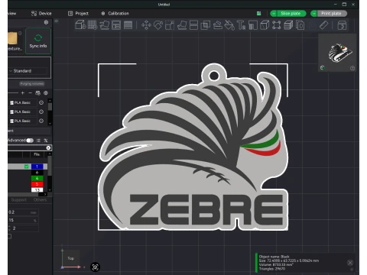
Task: Open filament settings gear icon
Action: [x=46, y=93]
